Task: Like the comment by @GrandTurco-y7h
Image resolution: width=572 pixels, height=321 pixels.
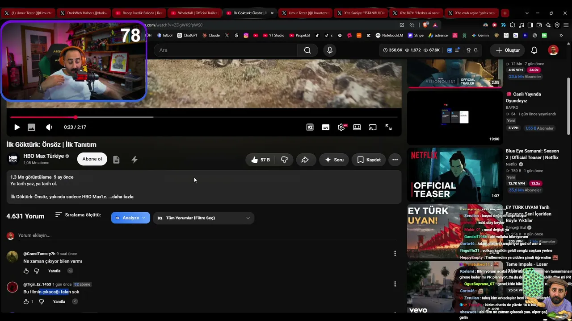Action: tap(26, 271)
